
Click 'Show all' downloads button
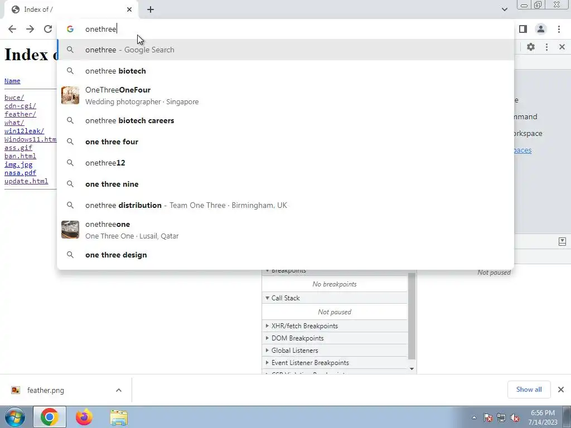tap(529, 390)
